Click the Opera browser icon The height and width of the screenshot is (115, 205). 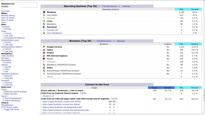click(x=44, y=50)
